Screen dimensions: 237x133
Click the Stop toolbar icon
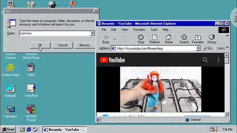point(141,39)
